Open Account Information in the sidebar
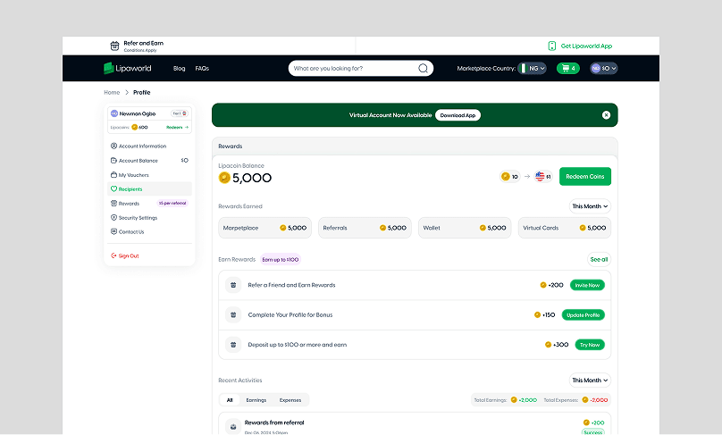 click(x=149, y=146)
